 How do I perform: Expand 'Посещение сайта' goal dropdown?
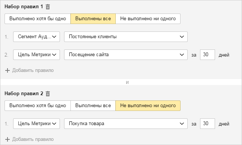126,55
